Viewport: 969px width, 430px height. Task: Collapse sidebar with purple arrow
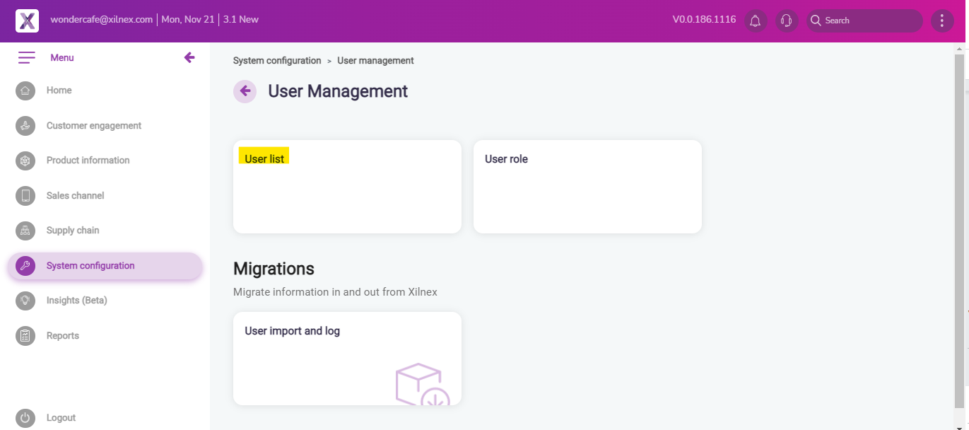pyautogui.click(x=189, y=58)
